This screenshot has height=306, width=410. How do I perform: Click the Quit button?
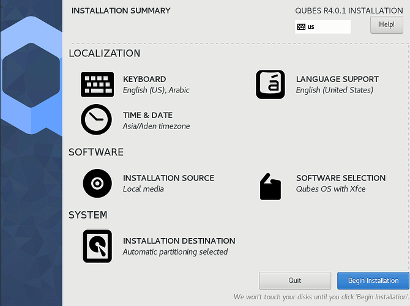pos(295,280)
